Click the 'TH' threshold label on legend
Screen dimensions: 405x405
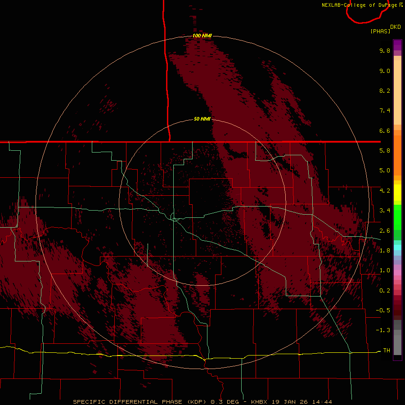pos(387,351)
